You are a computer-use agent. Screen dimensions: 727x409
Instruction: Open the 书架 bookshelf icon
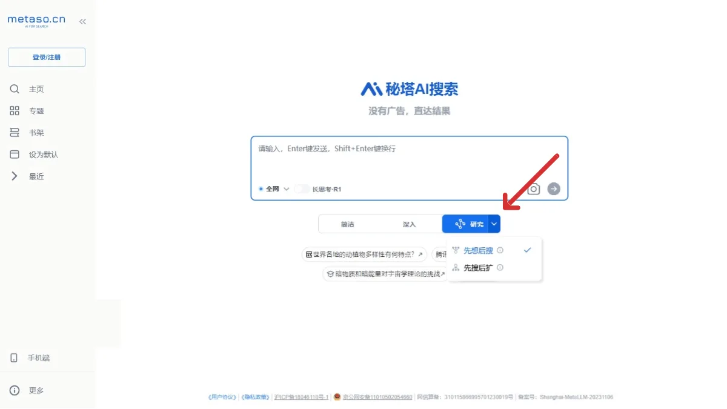(x=15, y=133)
